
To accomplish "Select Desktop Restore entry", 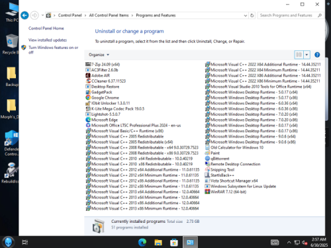I will (x=103, y=87).
